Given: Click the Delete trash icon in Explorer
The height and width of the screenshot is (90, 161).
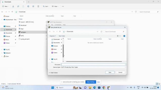Looking at the screenshot, I should pyautogui.click(x=38, y=6).
